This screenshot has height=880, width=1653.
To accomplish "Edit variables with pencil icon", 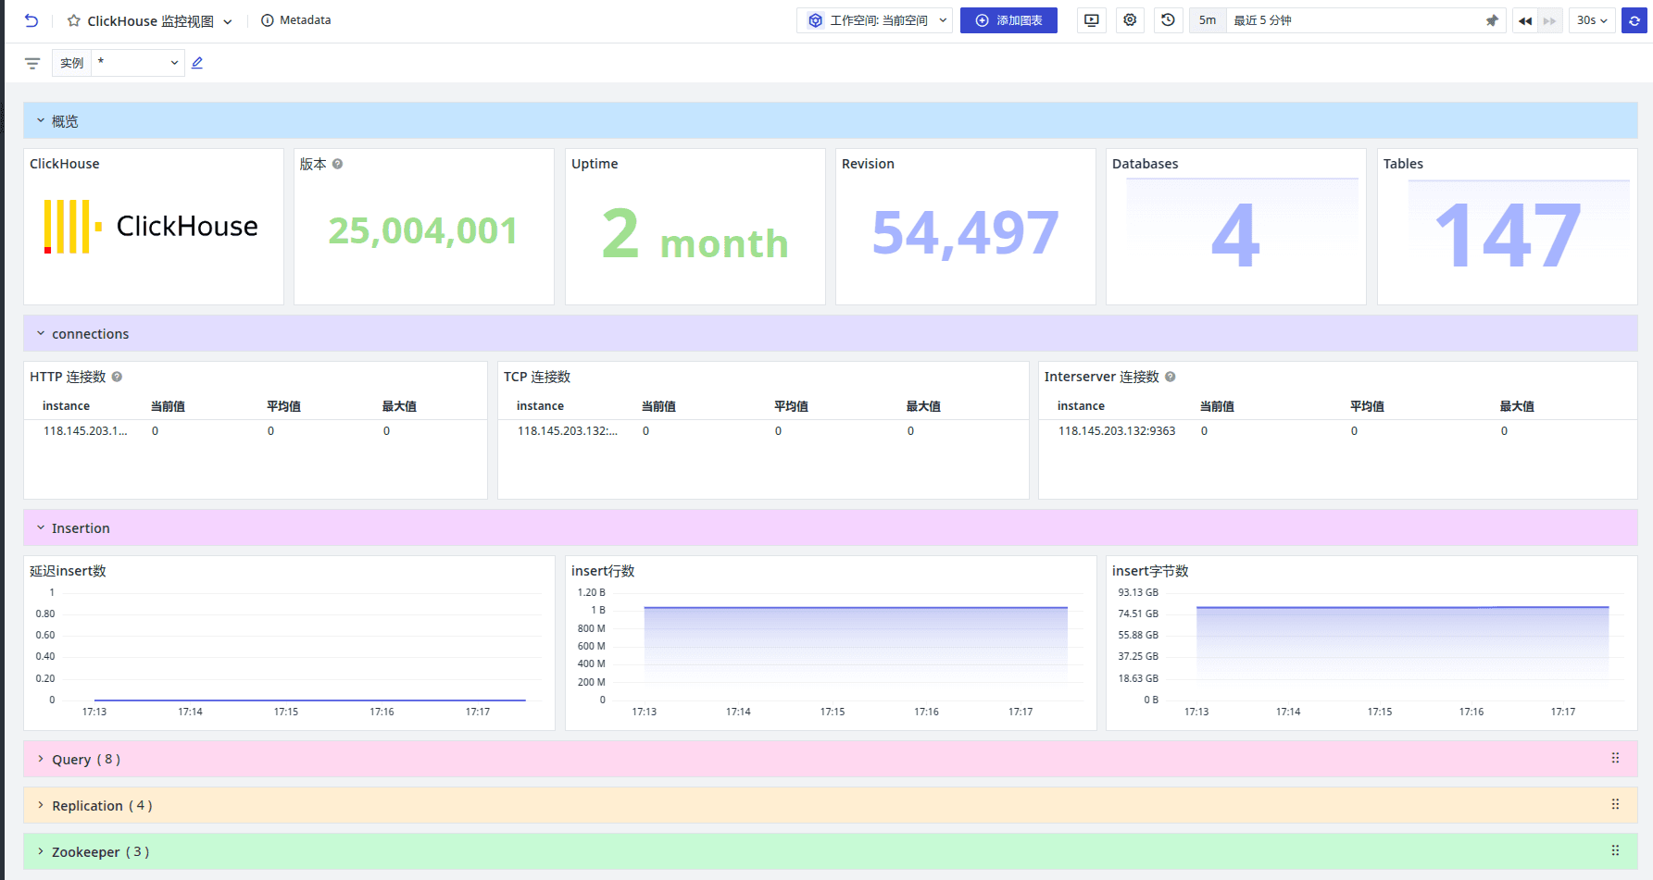I will coord(197,63).
